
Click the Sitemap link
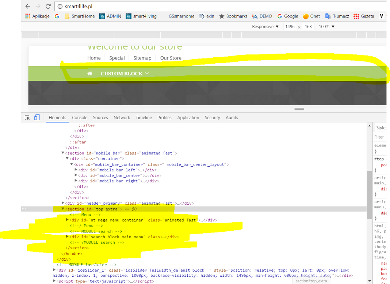point(142,58)
